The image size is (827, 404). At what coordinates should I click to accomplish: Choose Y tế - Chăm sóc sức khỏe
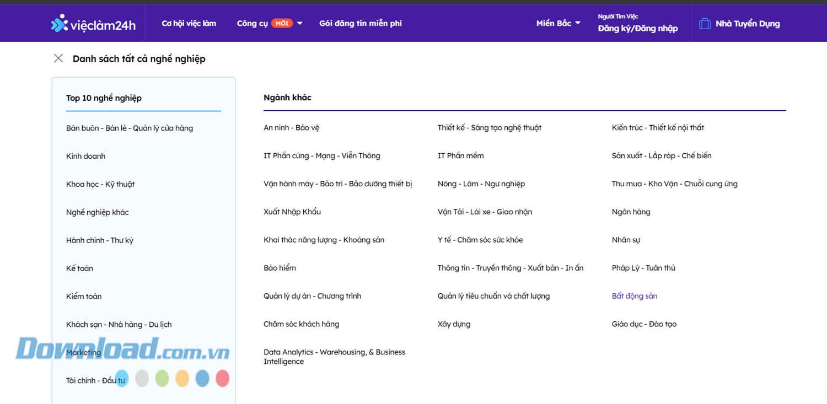[x=480, y=240]
